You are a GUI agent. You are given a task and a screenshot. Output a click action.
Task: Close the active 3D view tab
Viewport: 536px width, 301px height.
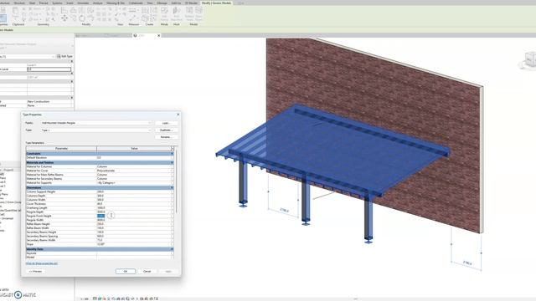[158, 35]
